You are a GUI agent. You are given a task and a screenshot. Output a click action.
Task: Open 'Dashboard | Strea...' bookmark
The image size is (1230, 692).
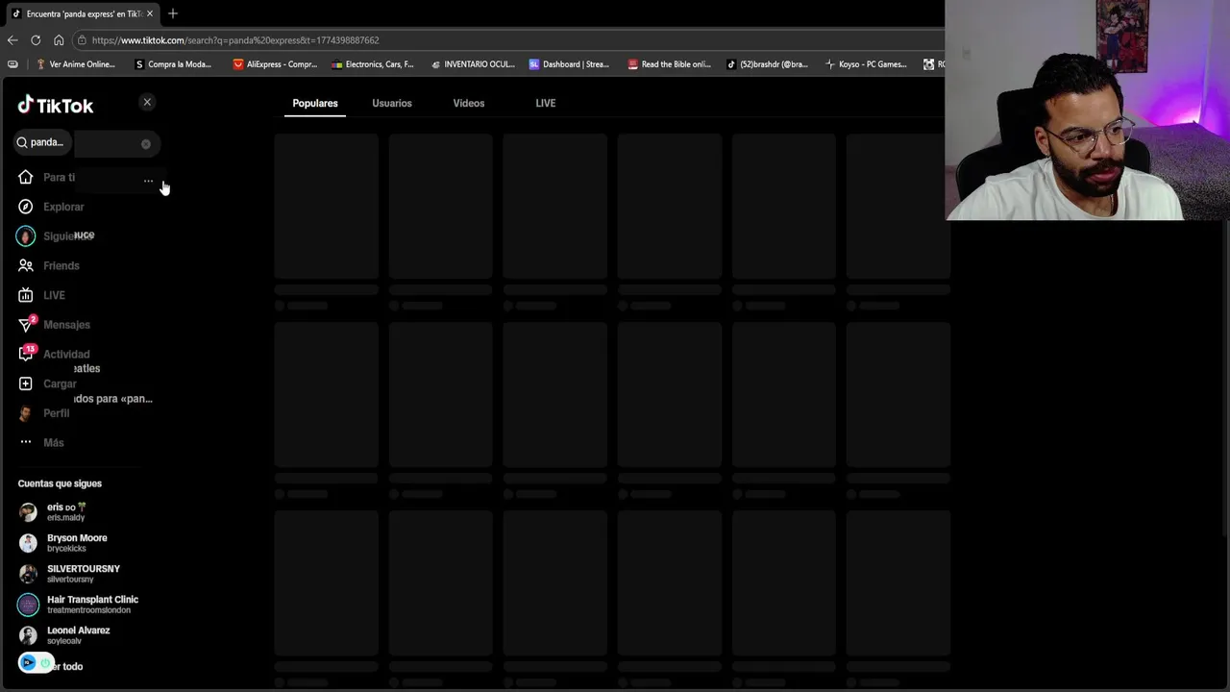[569, 64]
